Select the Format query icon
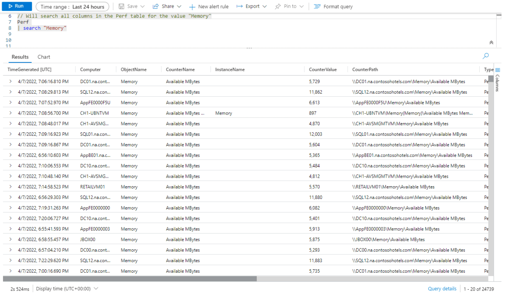Viewport: 509px width, 299px height. [317, 6]
